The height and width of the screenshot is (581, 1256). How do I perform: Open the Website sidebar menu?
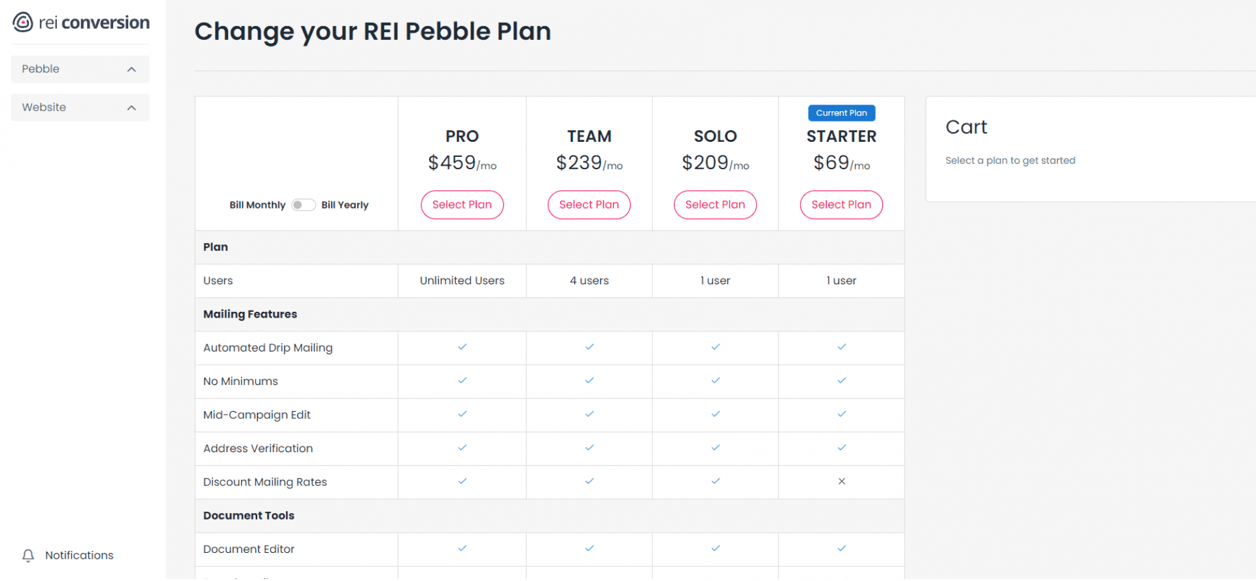[80, 108]
